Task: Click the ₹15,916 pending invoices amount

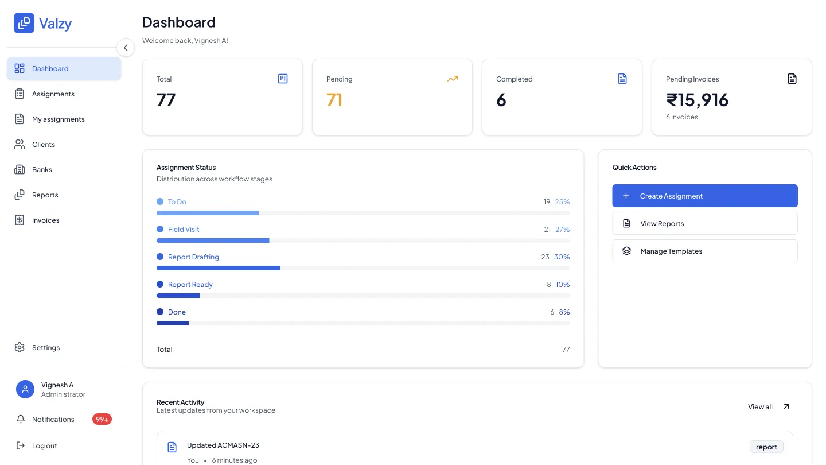Action: [698, 100]
